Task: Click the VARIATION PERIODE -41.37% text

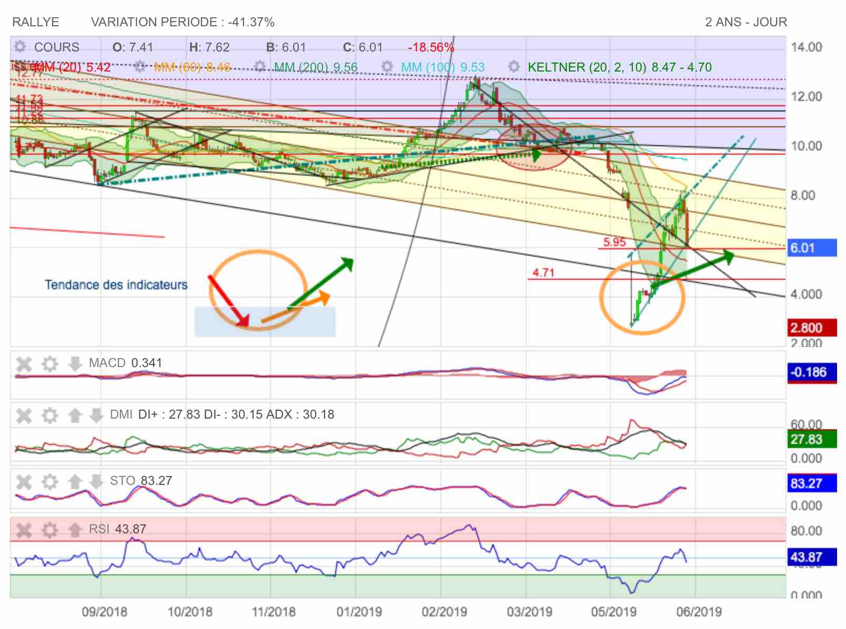Action: click(x=183, y=22)
